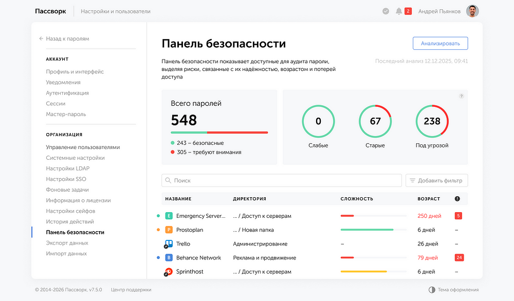Viewport: 514px width, 301px height.
Task: Click Реклама и продвижение directory
Action: (265, 258)
